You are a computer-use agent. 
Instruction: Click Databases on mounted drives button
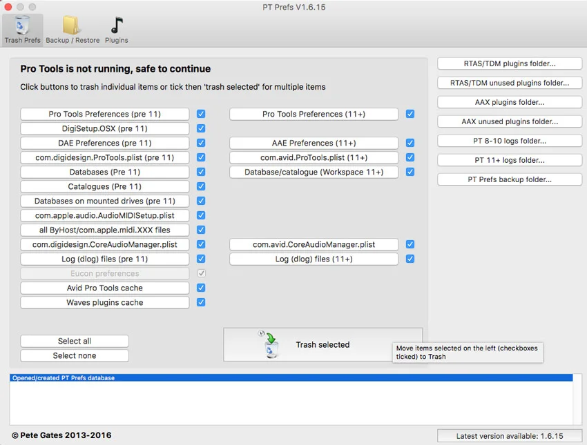(105, 201)
